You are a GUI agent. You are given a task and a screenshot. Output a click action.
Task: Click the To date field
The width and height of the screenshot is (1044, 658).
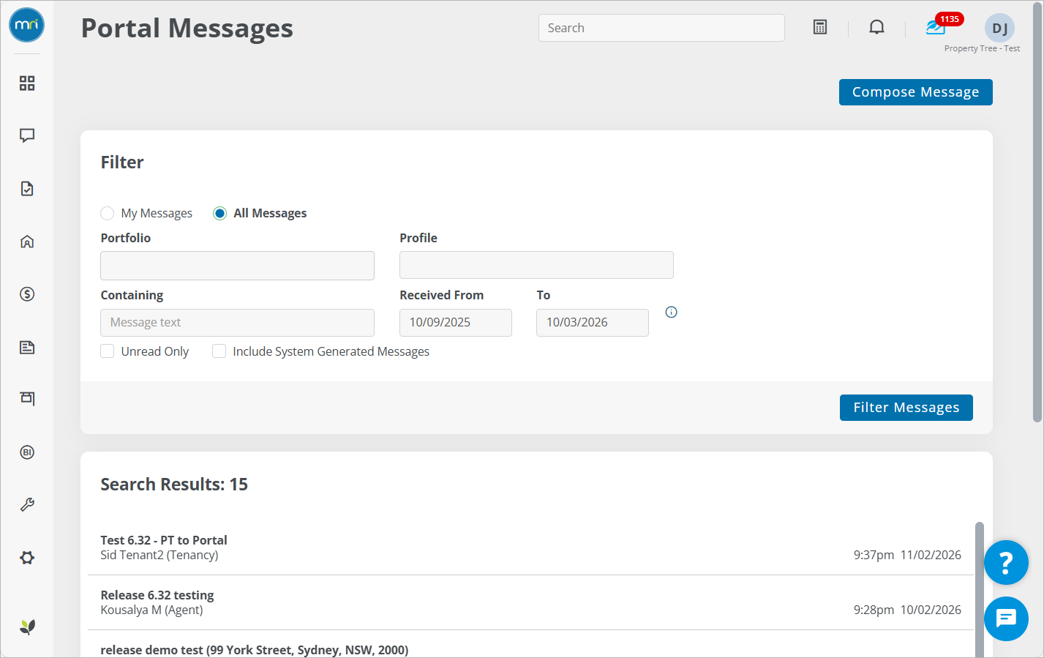[593, 323]
